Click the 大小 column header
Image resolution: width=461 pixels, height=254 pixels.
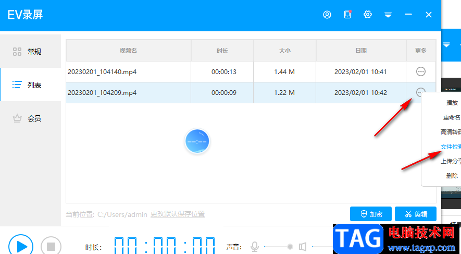click(x=284, y=51)
